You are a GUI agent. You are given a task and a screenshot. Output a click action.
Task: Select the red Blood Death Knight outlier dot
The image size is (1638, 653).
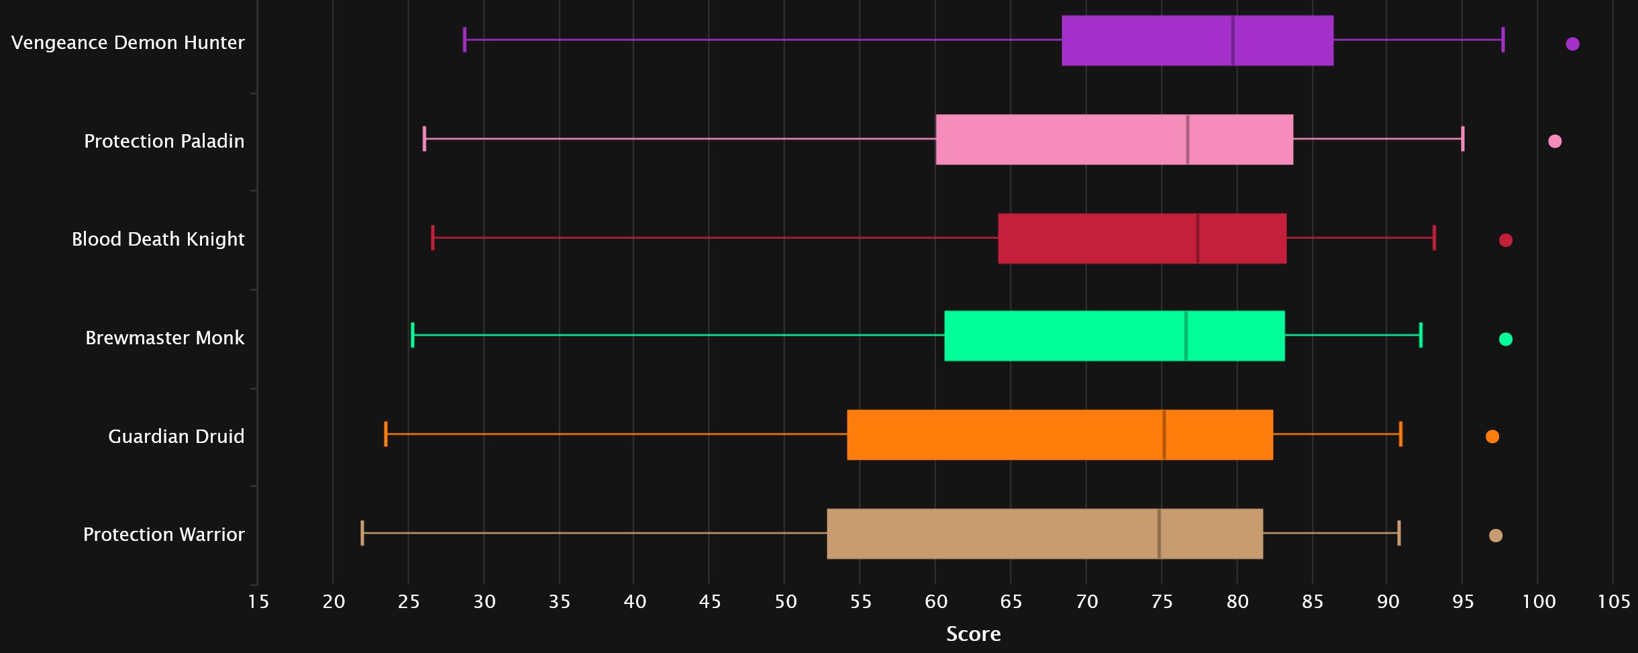pos(1506,240)
